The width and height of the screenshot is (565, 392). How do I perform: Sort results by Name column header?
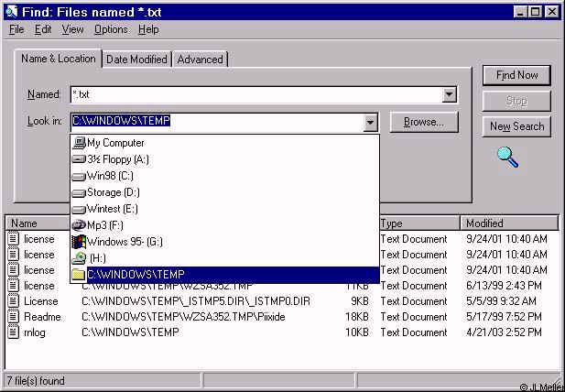pyautogui.click(x=38, y=223)
